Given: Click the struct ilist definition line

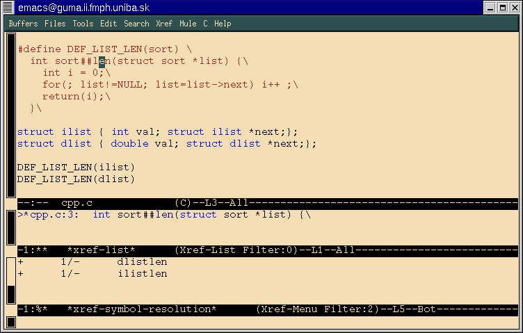Looking at the screenshot, I should pyautogui.click(x=157, y=132).
